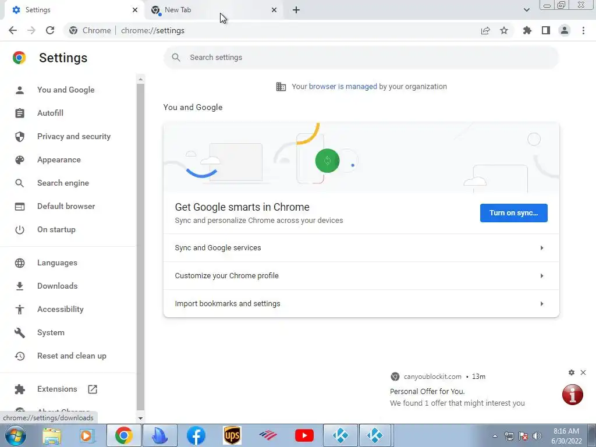Click the System wrench icon

(20, 332)
